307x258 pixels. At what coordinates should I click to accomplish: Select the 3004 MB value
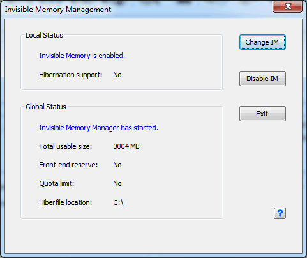[x=126, y=146]
